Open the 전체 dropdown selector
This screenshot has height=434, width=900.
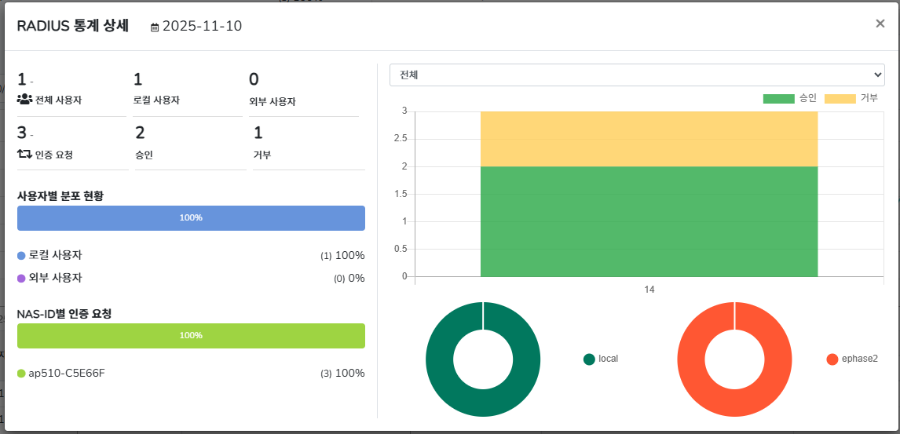coord(637,75)
